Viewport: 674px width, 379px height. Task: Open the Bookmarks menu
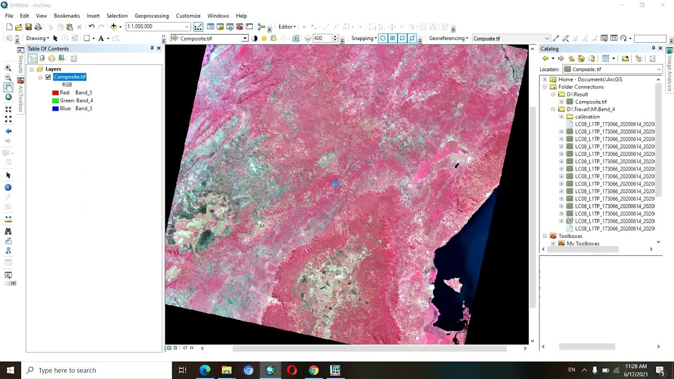coord(67,16)
